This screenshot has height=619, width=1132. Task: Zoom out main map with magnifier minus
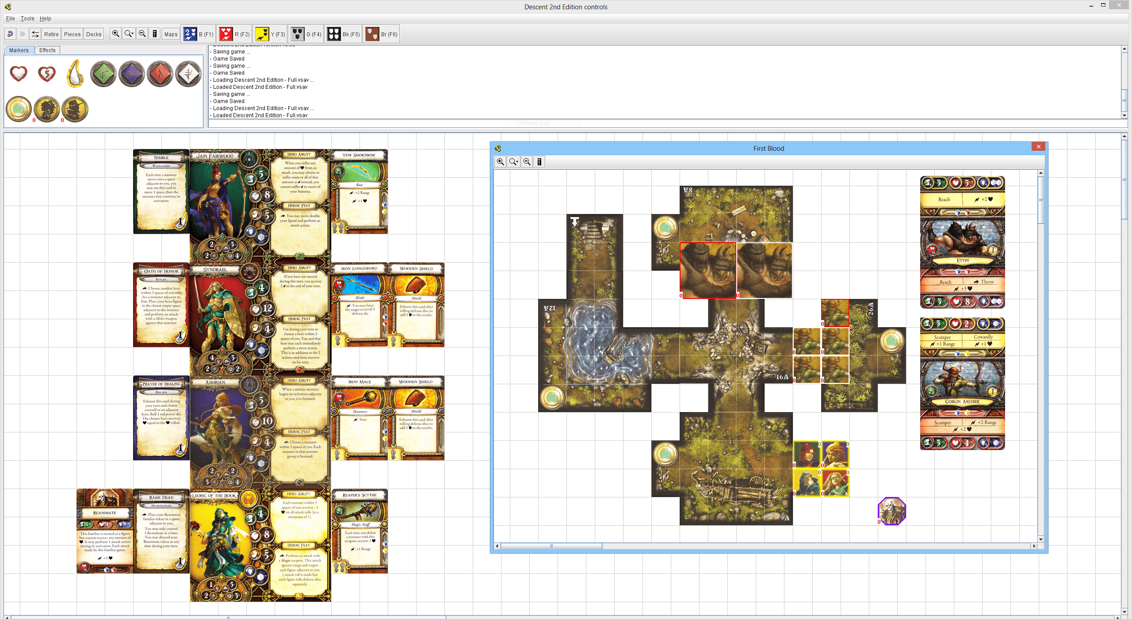tap(142, 34)
